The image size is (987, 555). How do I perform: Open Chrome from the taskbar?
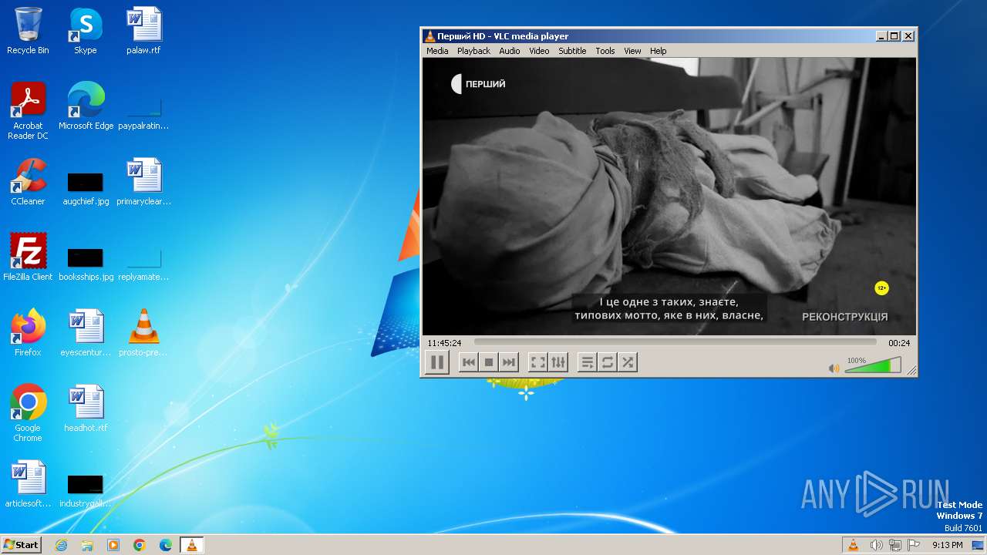click(140, 545)
